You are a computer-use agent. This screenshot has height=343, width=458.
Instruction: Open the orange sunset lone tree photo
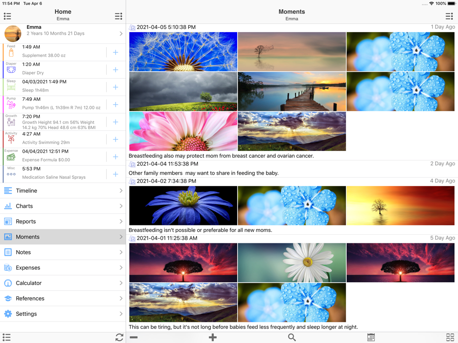(400, 206)
